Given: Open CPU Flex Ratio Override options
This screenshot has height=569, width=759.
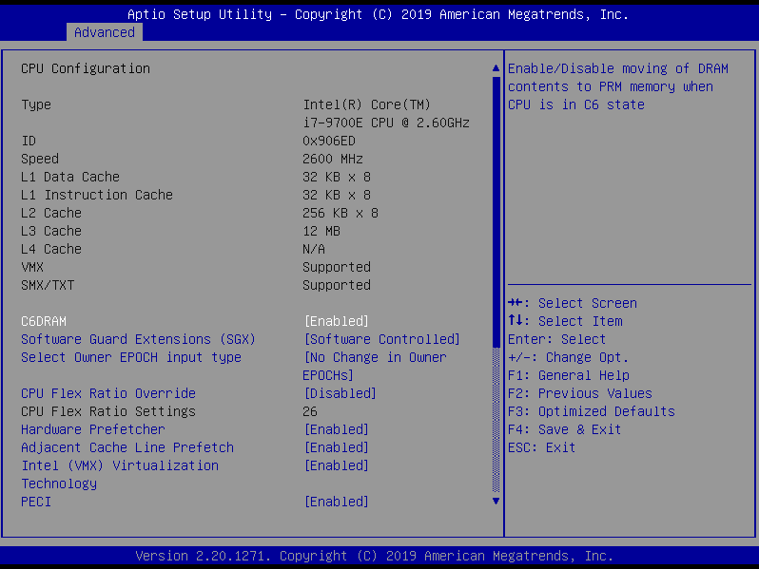Looking at the screenshot, I should click(340, 393).
